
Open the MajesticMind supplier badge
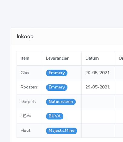[x=61, y=131]
